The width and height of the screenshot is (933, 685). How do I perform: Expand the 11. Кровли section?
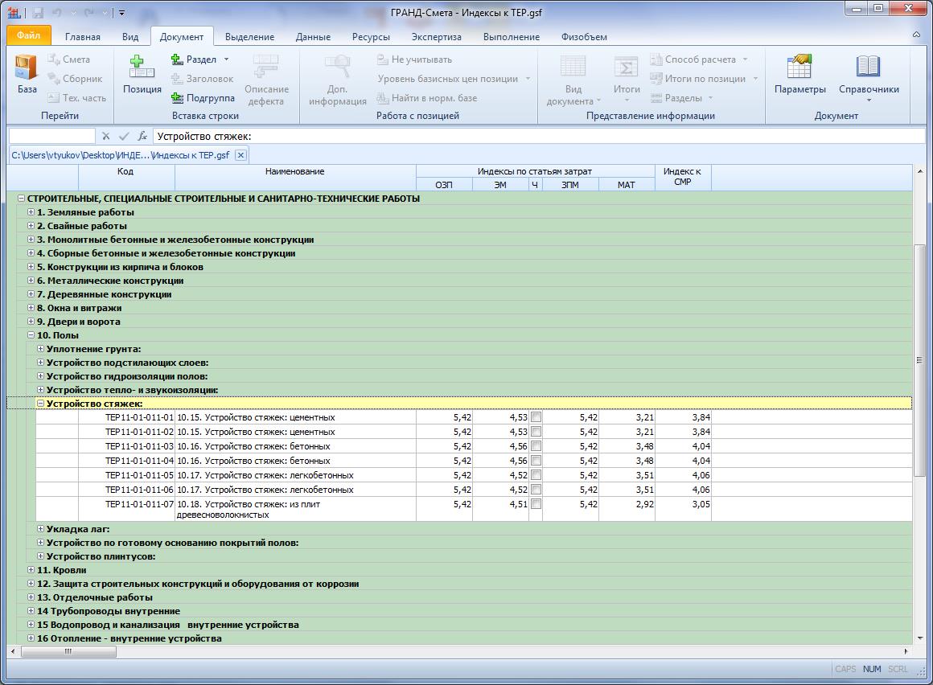click(x=31, y=570)
